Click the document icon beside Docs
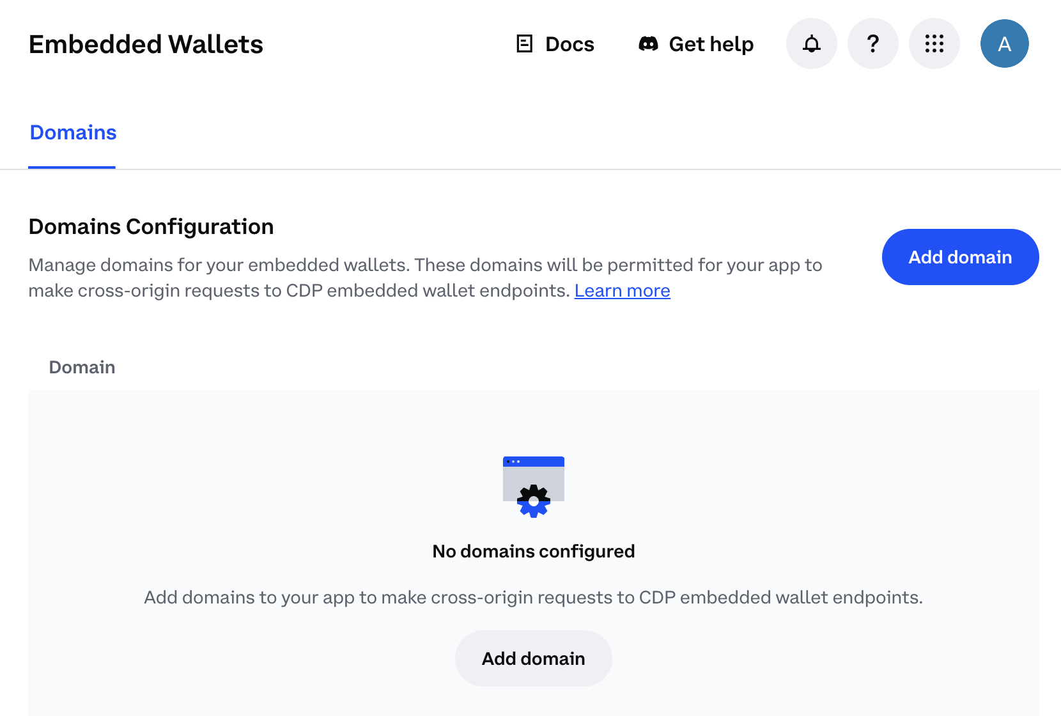This screenshot has width=1061, height=716. [524, 43]
